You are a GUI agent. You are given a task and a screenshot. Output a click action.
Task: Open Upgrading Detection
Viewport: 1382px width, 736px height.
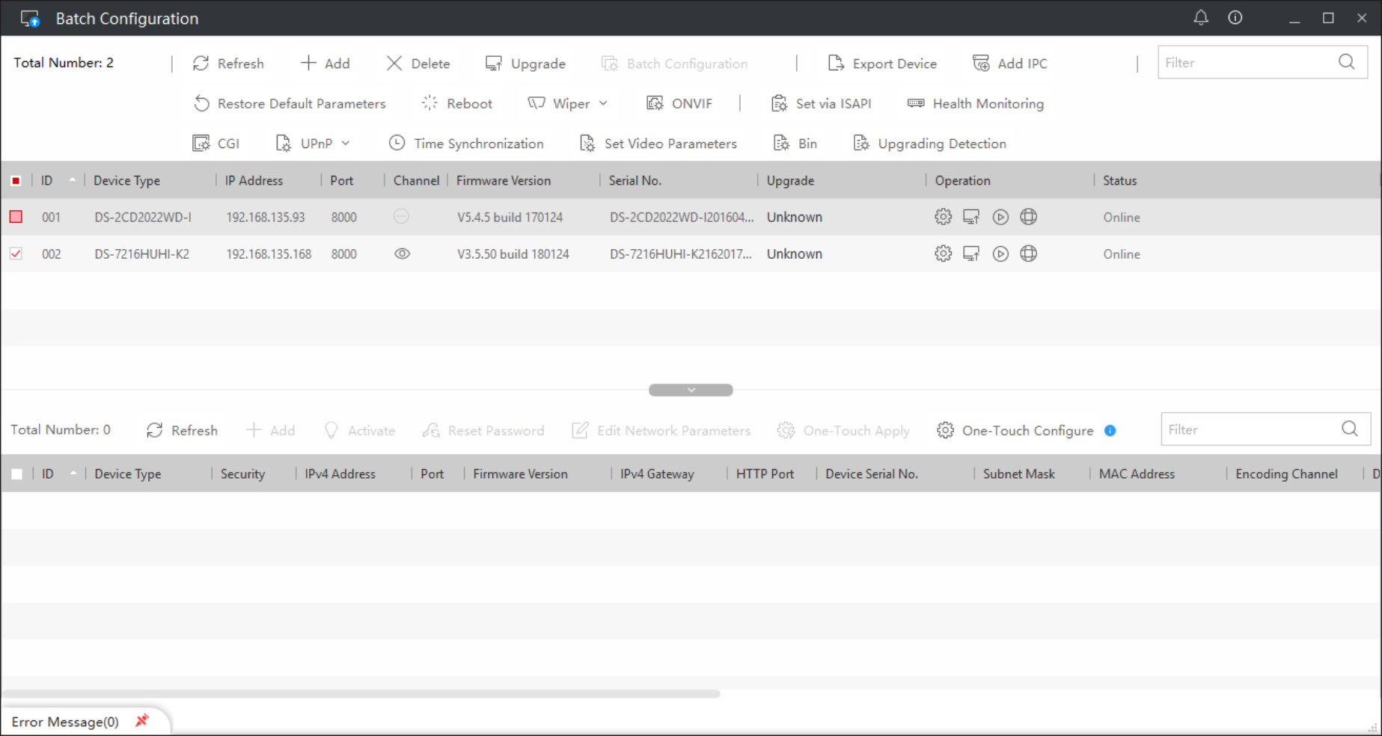(930, 144)
